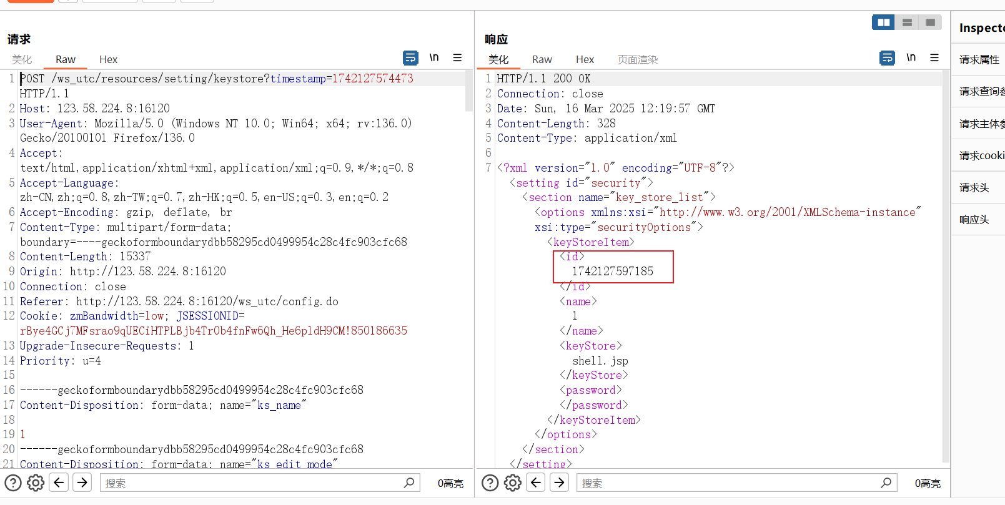Click the request search magnifier icon

(x=409, y=483)
